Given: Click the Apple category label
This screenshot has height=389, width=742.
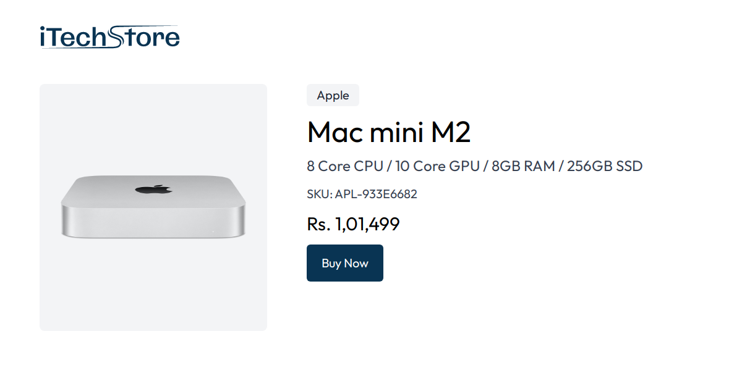Looking at the screenshot, I should click(x=333, y=95).
